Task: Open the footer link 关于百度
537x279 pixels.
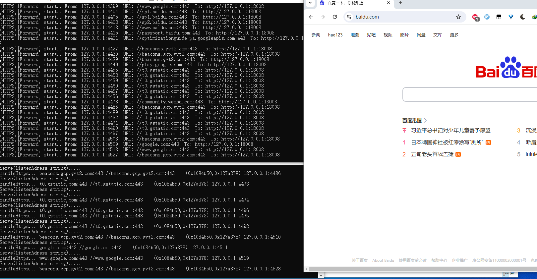Action: (x=360, y=260)
